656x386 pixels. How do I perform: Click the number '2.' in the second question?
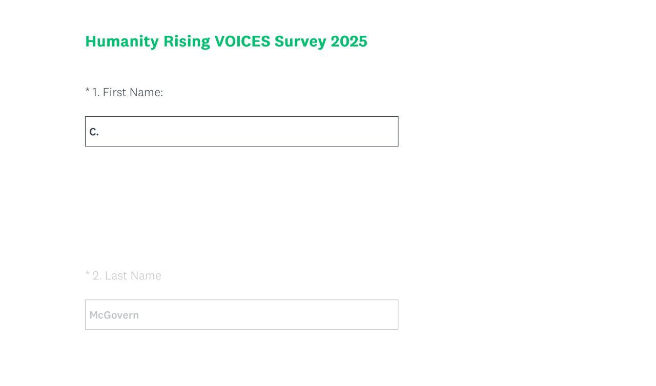point(97,276)
